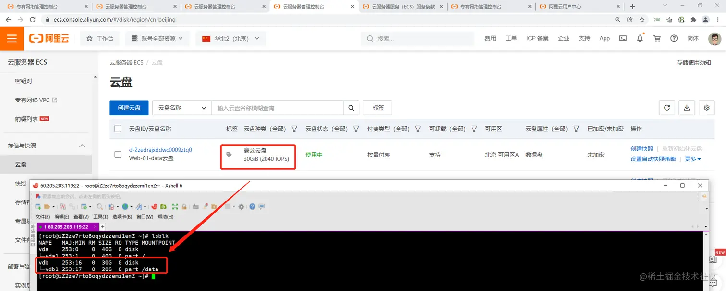Open the user avatar menu
The width and height of the screenshot is (726, 291).
click(715, 39)
